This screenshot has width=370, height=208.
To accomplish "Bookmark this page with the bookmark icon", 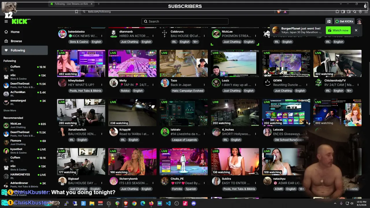I will (x=76, y=12).
